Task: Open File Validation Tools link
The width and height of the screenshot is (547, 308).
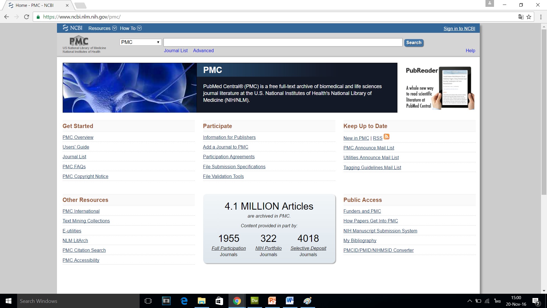Action: coord(223,176)
